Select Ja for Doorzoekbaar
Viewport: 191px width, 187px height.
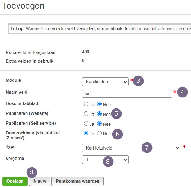[x=86, y=133]
